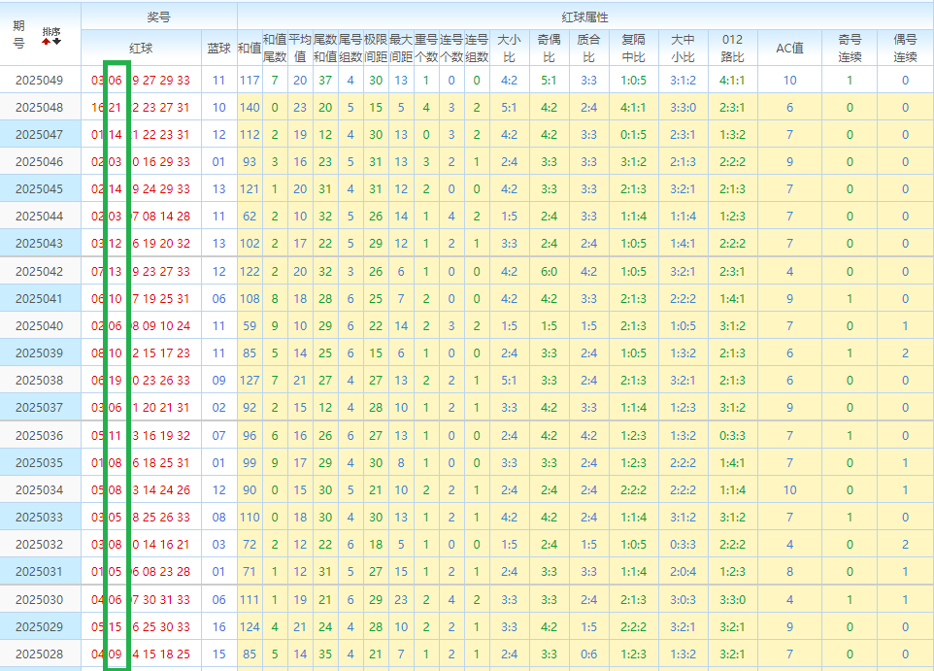Click 012路比 3:3:0 in row 2025030

(x=732, y=599)
